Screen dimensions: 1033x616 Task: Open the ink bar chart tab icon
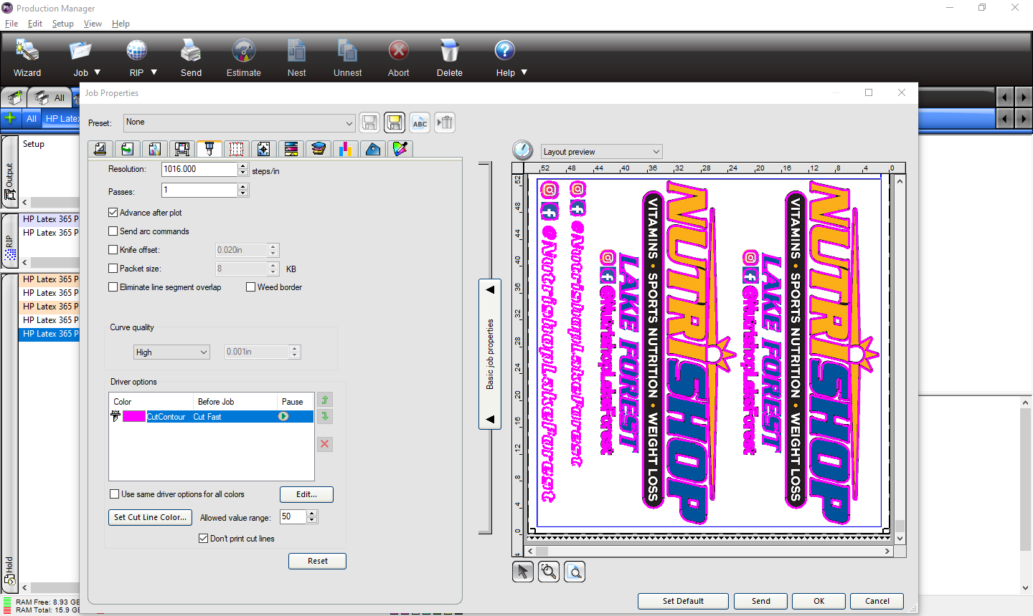[x=345, y=149]
